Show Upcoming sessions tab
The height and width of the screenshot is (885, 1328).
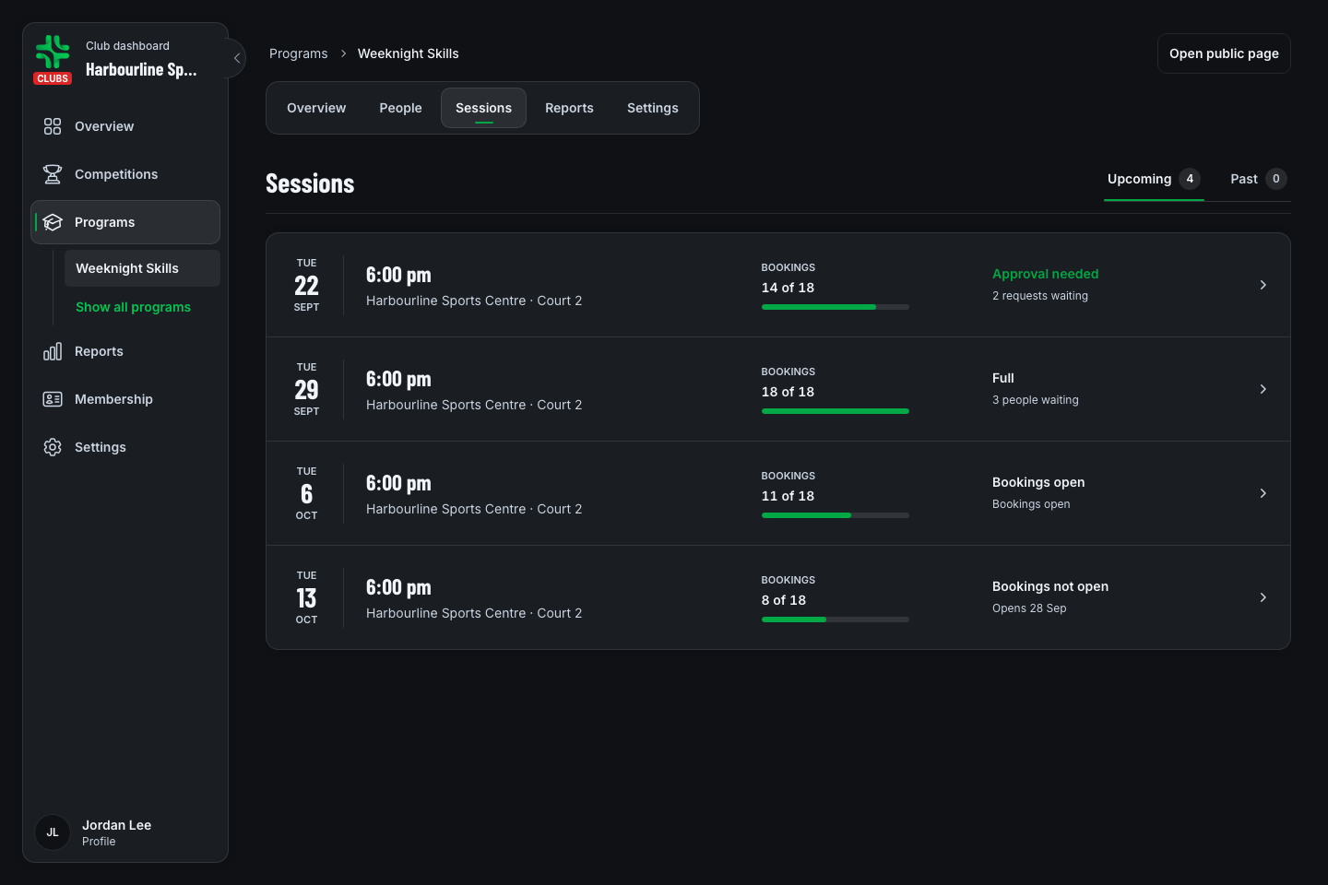pyautogui.click(x=1154, y=180)
